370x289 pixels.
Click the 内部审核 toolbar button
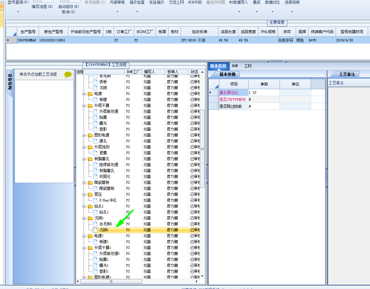pos(118,2)
